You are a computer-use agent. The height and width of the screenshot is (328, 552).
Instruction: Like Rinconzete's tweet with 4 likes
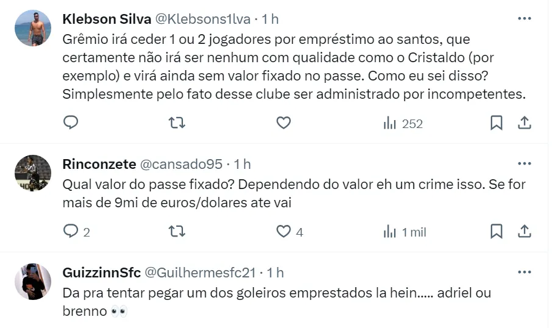283,232
